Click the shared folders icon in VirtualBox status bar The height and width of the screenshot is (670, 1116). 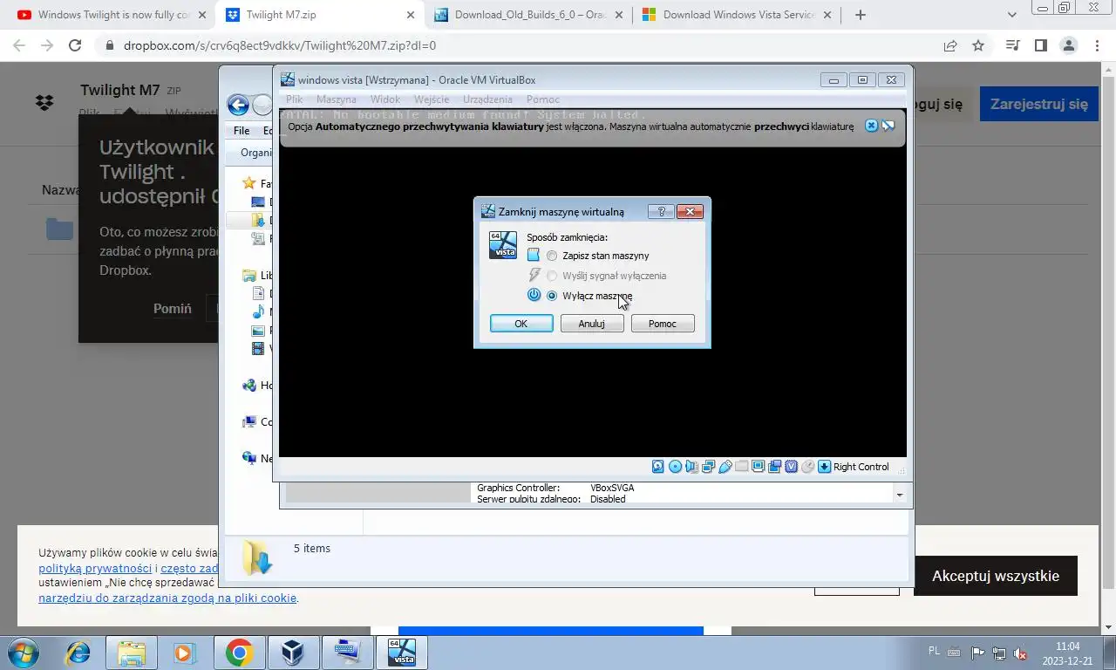coord(742,467)
